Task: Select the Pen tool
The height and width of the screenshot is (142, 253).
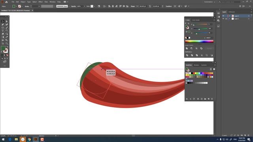Action: coord(3,24)
